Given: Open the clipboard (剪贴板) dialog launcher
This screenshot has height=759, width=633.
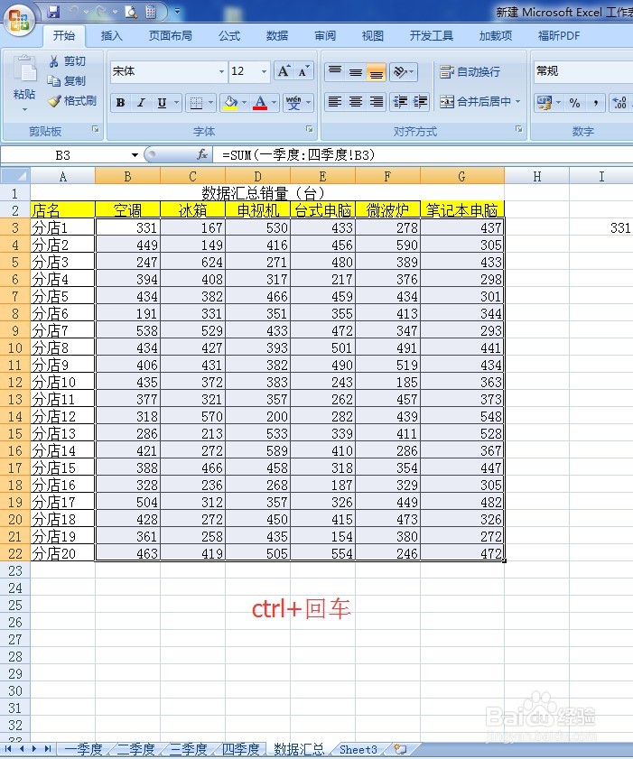Looking at the screenshot, I should pos(96,130).
